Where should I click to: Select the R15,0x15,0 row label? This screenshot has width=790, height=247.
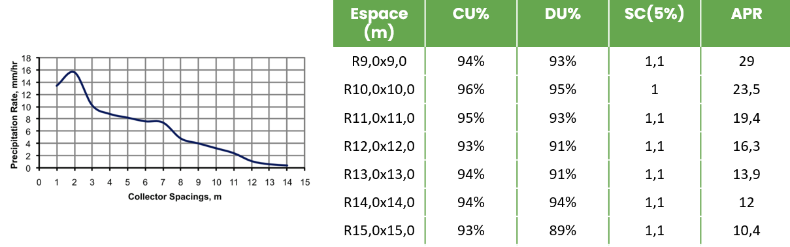click(379, 231)
